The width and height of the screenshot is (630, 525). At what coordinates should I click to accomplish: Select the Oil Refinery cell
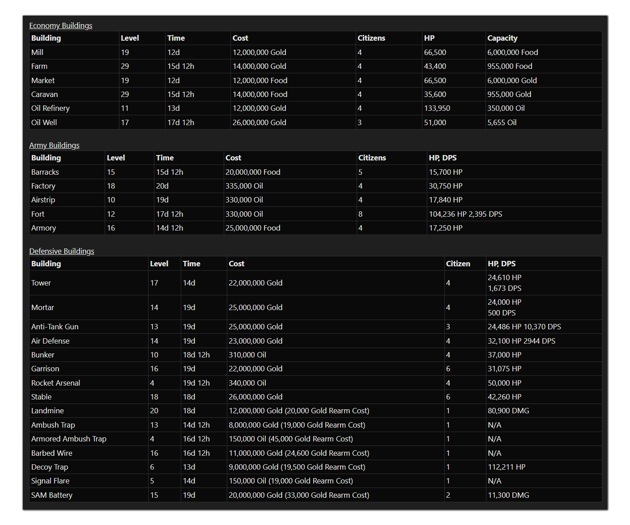coord(74,108)
